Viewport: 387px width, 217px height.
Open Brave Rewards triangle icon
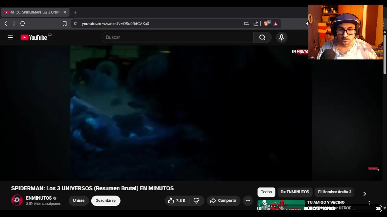(x=275, y=24)
